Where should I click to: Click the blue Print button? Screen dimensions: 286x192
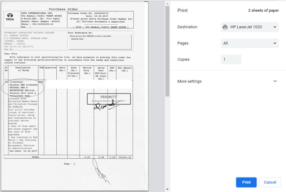[x=246, y=182]
